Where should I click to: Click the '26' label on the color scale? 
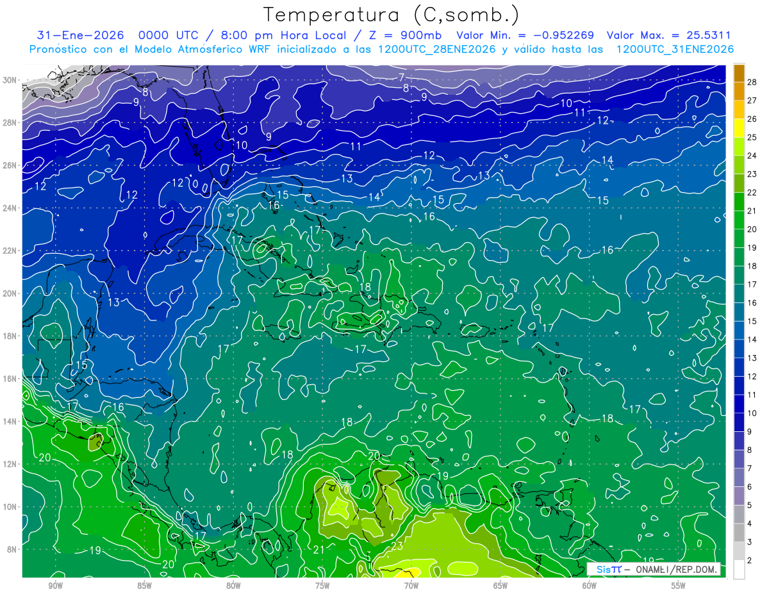[x=752, y=119]
